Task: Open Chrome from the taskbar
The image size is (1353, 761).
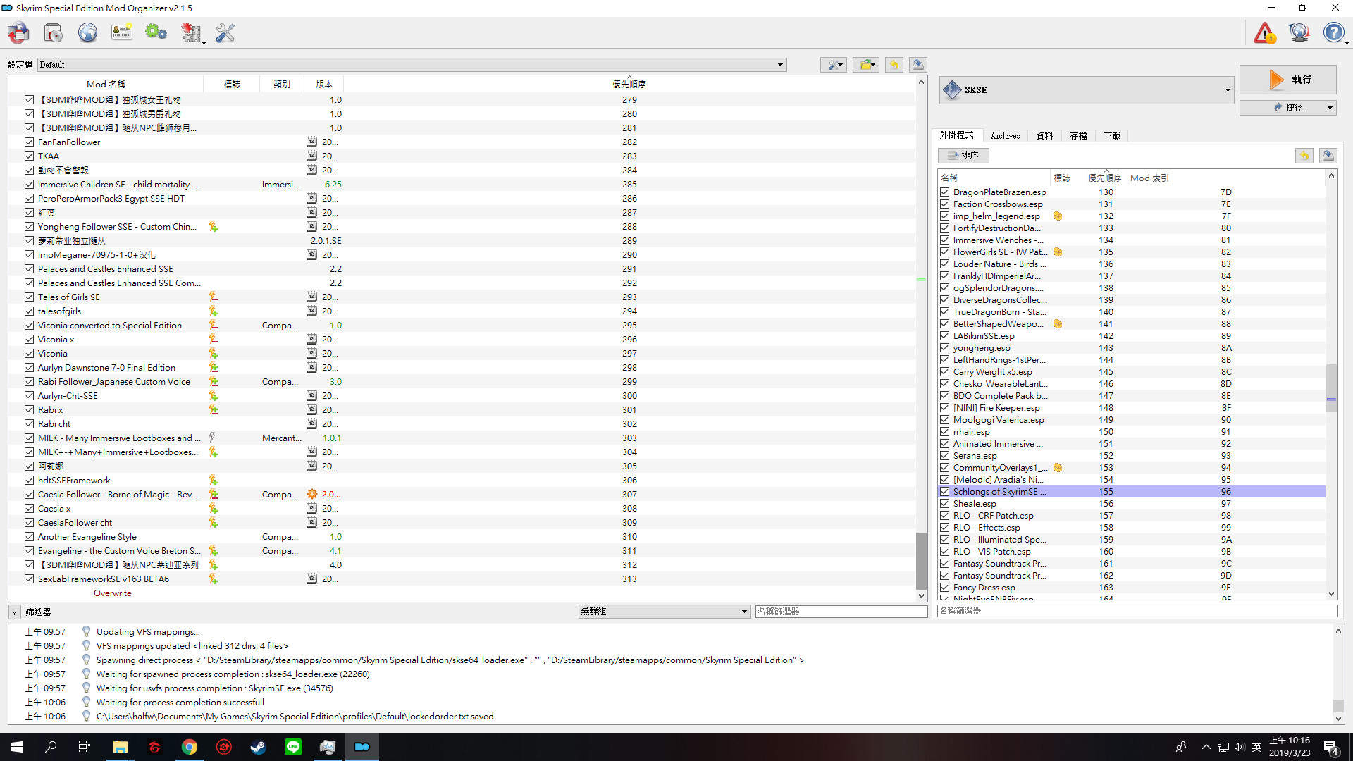Action: pos(190,747)
